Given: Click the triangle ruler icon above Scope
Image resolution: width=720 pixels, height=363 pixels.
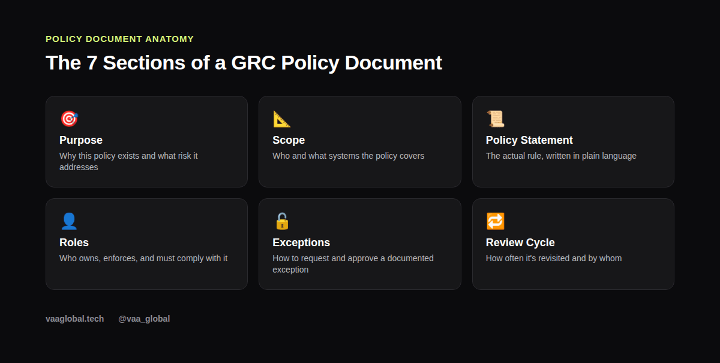Looking at the screenshot, I should pyautogui.click(x=282, y=119).
